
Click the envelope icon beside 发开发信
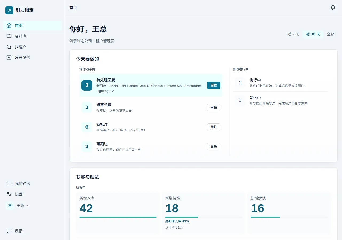[9, 58]
